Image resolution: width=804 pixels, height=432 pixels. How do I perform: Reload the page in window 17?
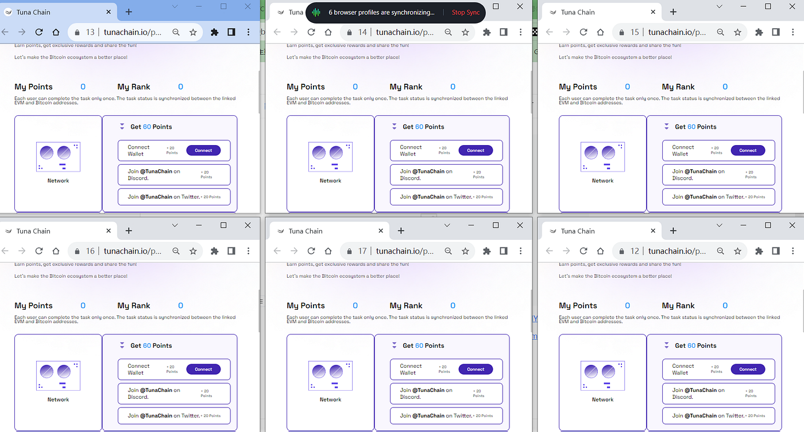311,251
